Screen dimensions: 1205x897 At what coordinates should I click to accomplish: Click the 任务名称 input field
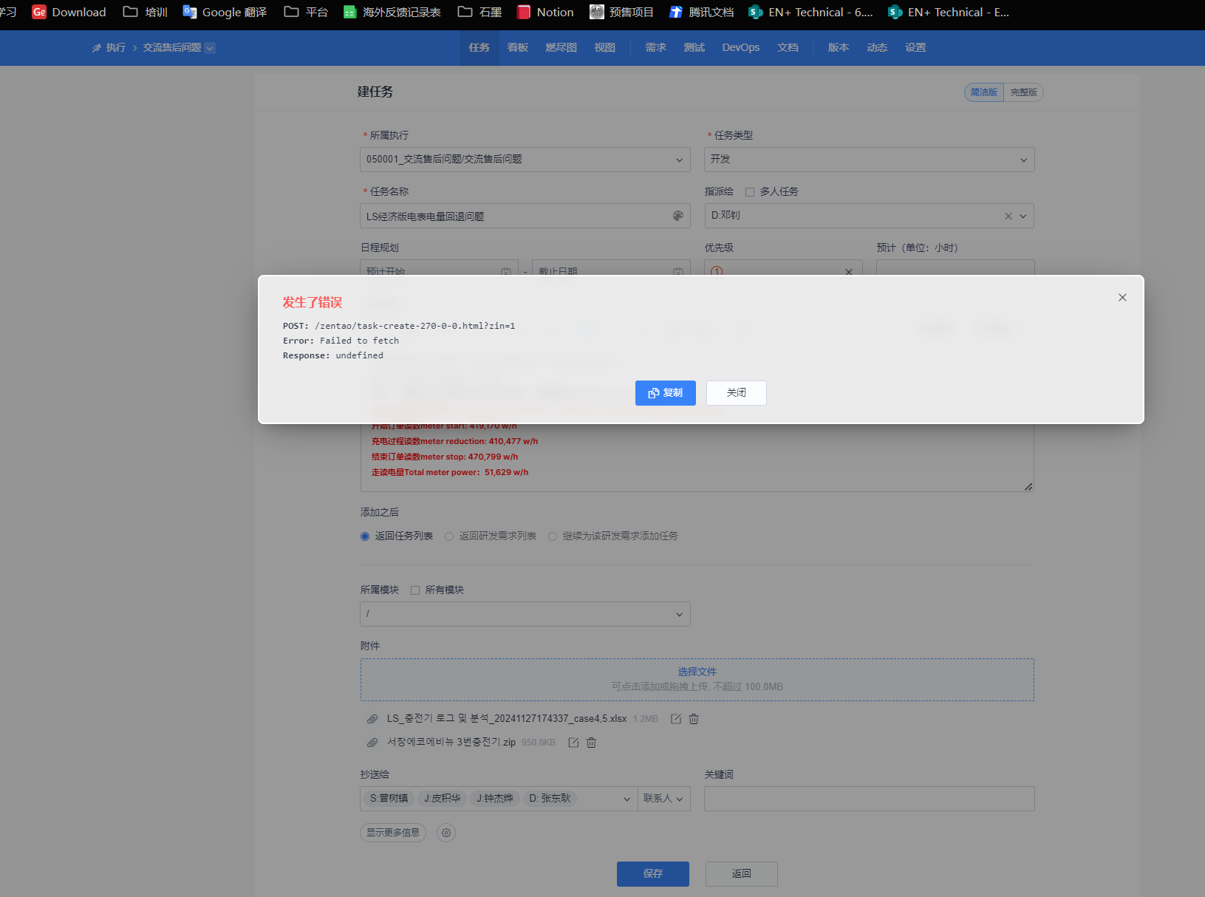click(525, 216)
